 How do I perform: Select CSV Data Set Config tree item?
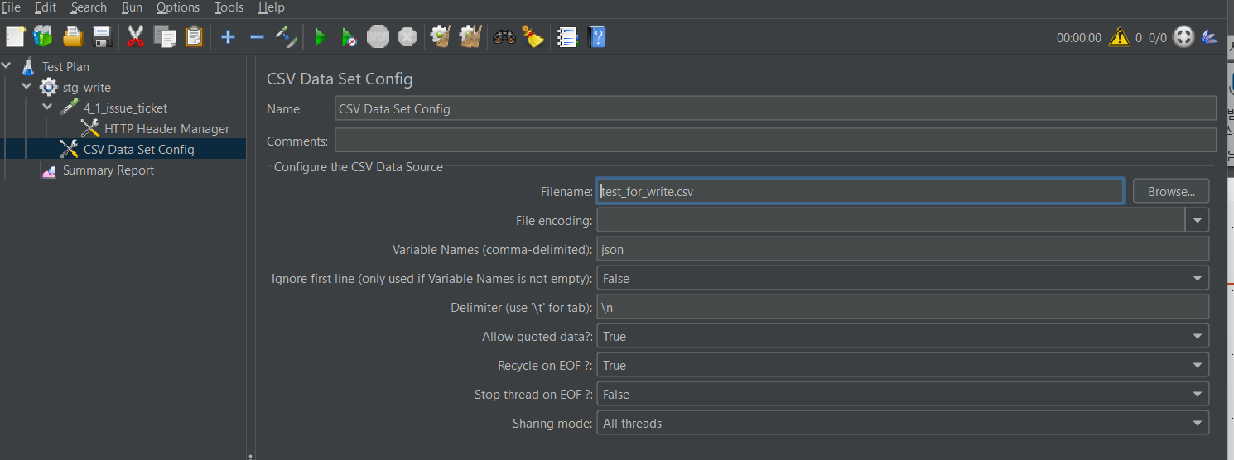[x=138, y=150]
